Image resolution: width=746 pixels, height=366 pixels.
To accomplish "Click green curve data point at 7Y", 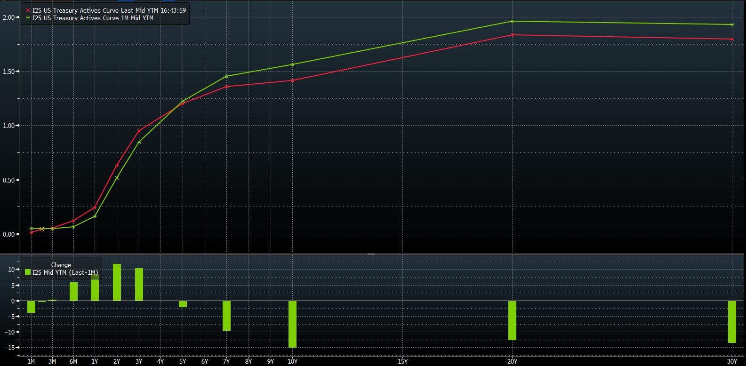I will [x=226, y=76].
